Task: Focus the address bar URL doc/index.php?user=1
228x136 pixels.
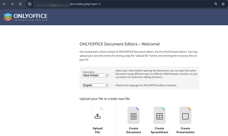Action: [85, 4]
